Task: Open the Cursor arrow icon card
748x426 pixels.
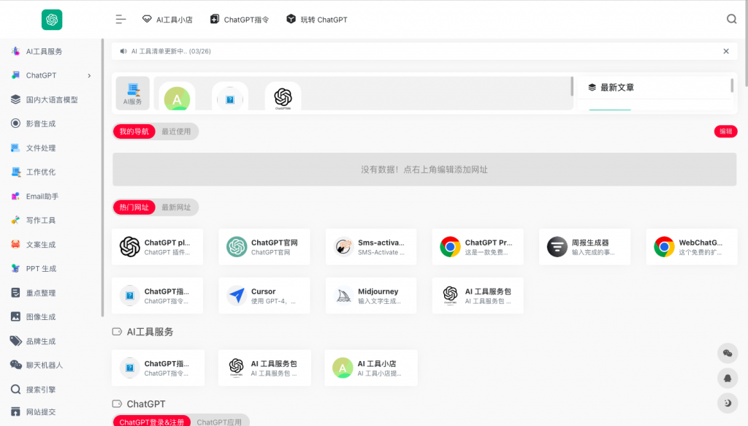Action: (237, 296)
